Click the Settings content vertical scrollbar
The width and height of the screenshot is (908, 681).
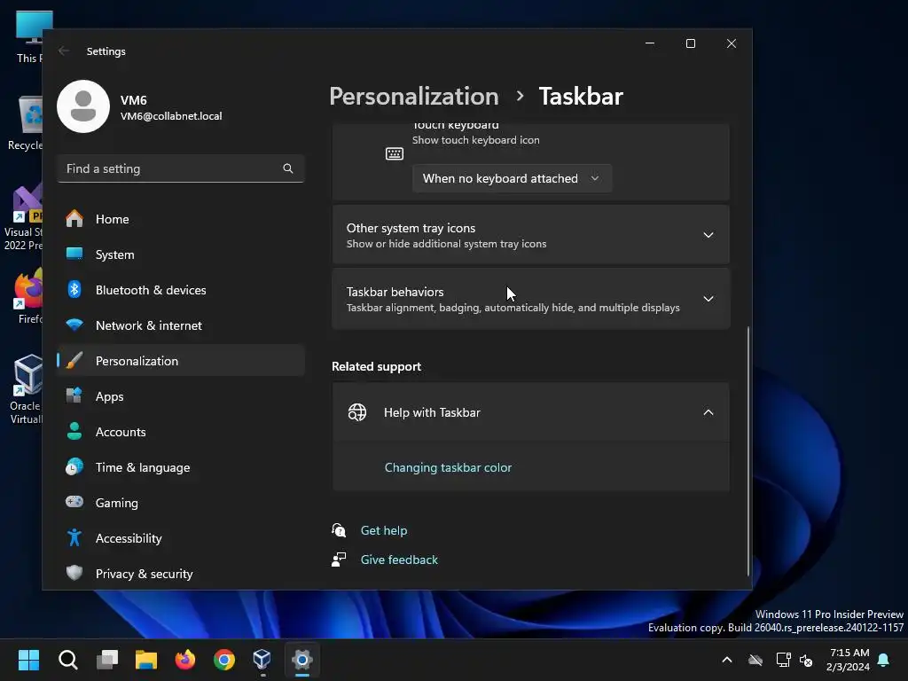coord(748,451)
